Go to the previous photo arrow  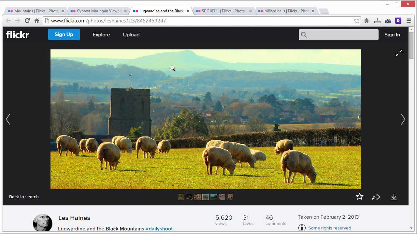click(x=8, y=119)
